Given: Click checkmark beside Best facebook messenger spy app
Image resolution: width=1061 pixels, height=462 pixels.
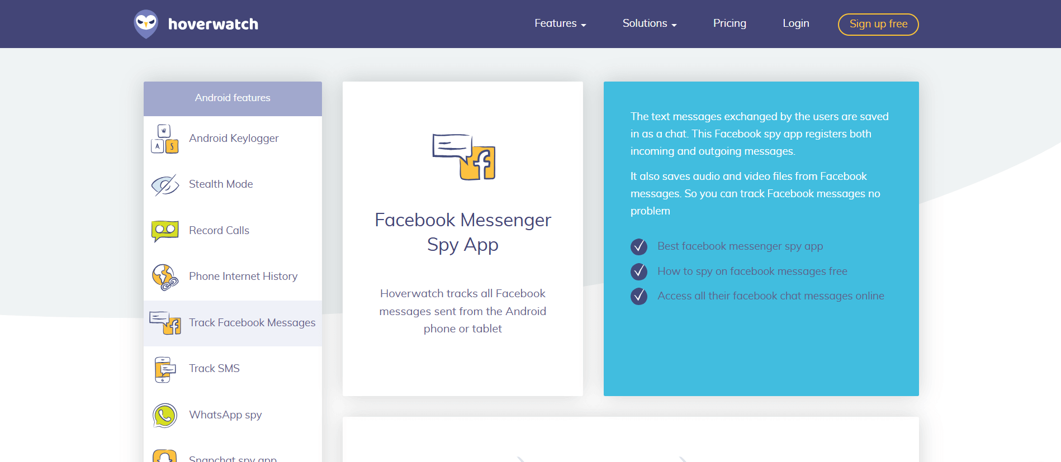Looking at the screenshot, I should tap(639, 246).
